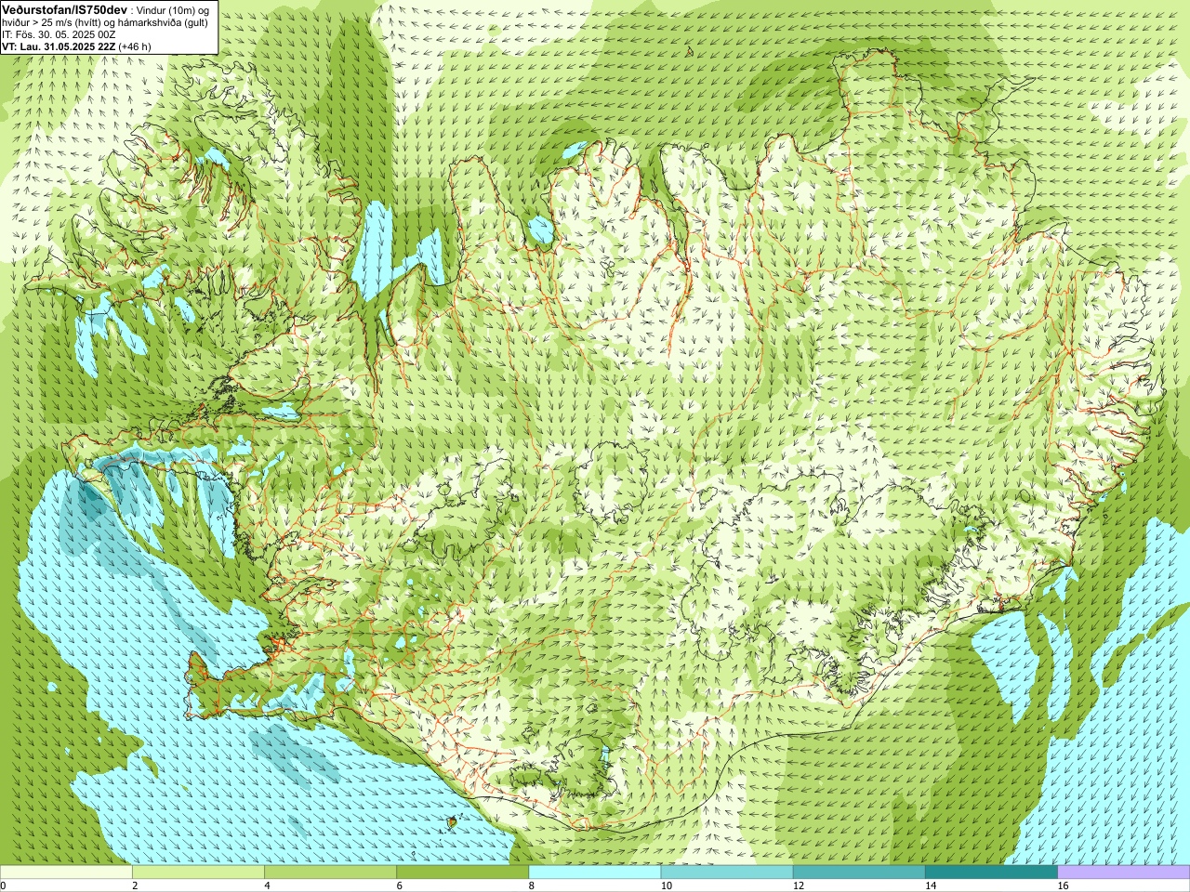Click the '10' tick label on color scale

(x=667, y=885)
